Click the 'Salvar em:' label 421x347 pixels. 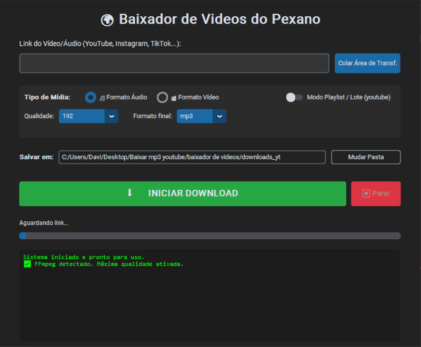(x=36, y=157)
